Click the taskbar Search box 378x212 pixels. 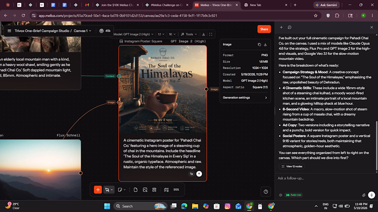click(x=140, y=206)
